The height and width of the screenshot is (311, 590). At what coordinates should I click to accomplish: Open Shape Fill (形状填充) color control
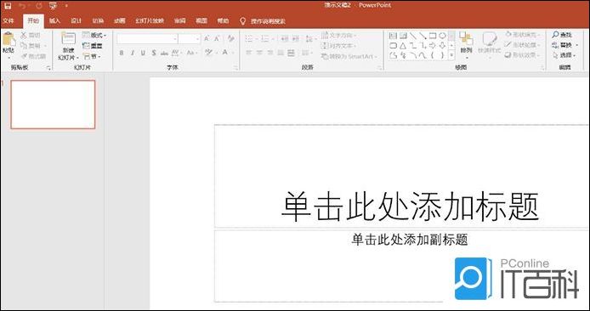(523, 35)
